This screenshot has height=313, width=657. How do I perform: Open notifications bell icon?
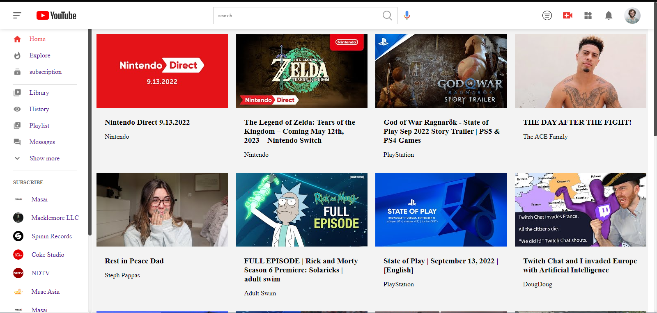pos(609,16)
